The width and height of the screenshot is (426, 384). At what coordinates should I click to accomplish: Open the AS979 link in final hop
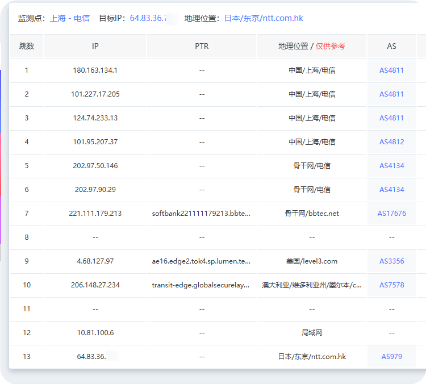point(391,357)
